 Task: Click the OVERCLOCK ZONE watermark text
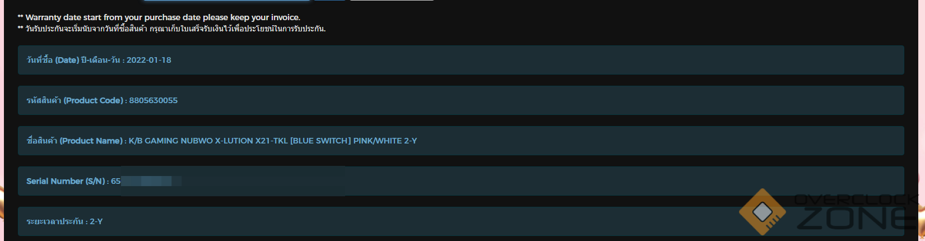(856, 212)
